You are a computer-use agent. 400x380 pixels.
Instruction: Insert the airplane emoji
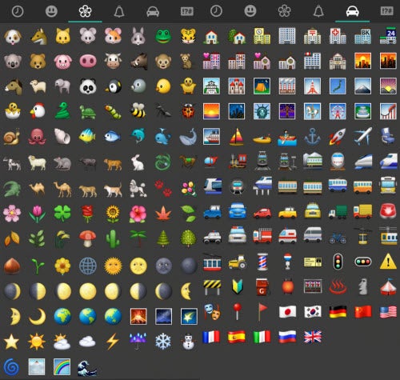tap(362, 136)
